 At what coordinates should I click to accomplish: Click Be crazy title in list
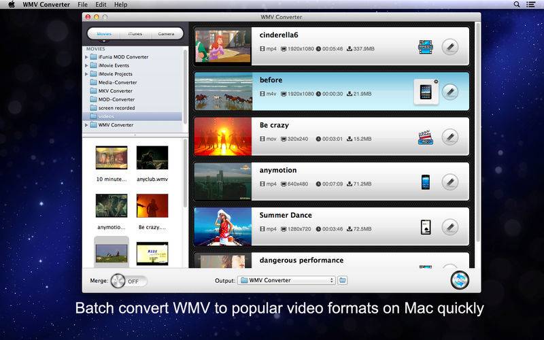(274, 125)
